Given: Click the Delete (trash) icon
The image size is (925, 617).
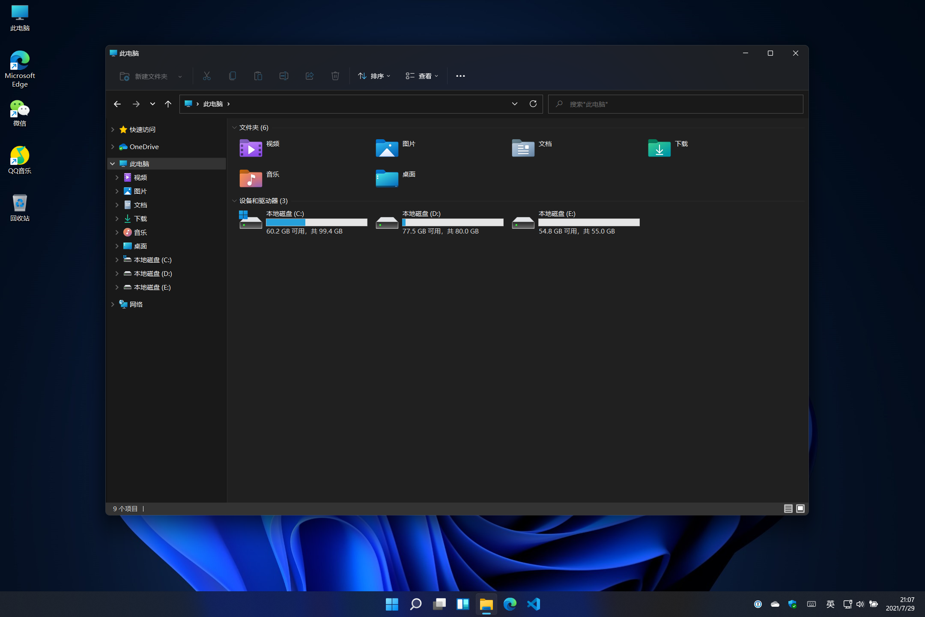Looking at the screenshot, I should (x=335, y=76).
